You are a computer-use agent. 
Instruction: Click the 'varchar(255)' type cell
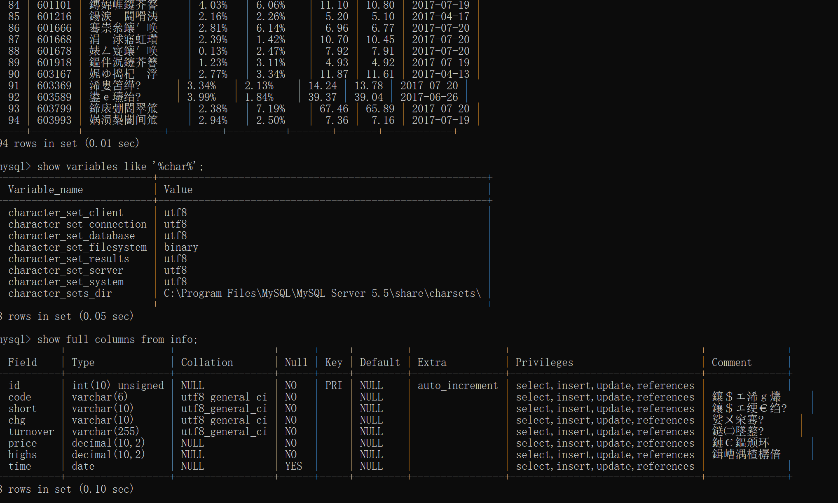point(105,432)
